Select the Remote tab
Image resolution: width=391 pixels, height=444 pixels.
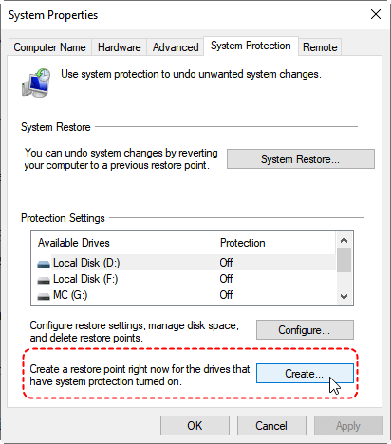click(x=320, y=47)
